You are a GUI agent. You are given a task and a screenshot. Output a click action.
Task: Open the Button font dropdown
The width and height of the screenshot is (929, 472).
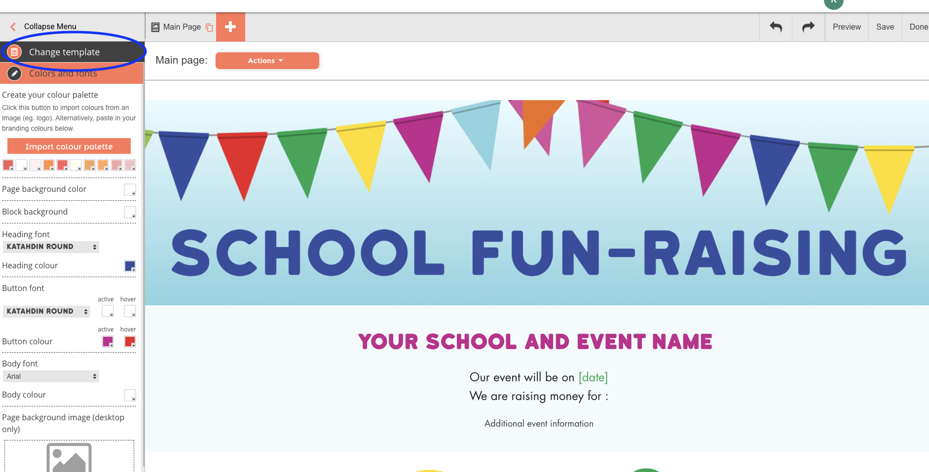click(46, 311)
